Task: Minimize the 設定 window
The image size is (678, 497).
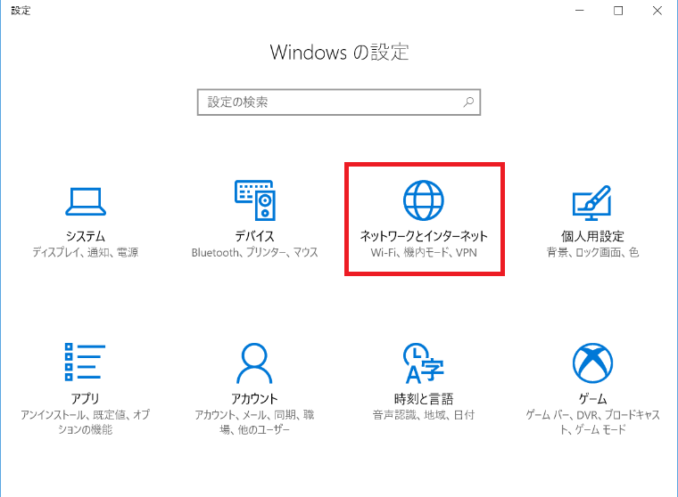Action: [x=579, y=11]
